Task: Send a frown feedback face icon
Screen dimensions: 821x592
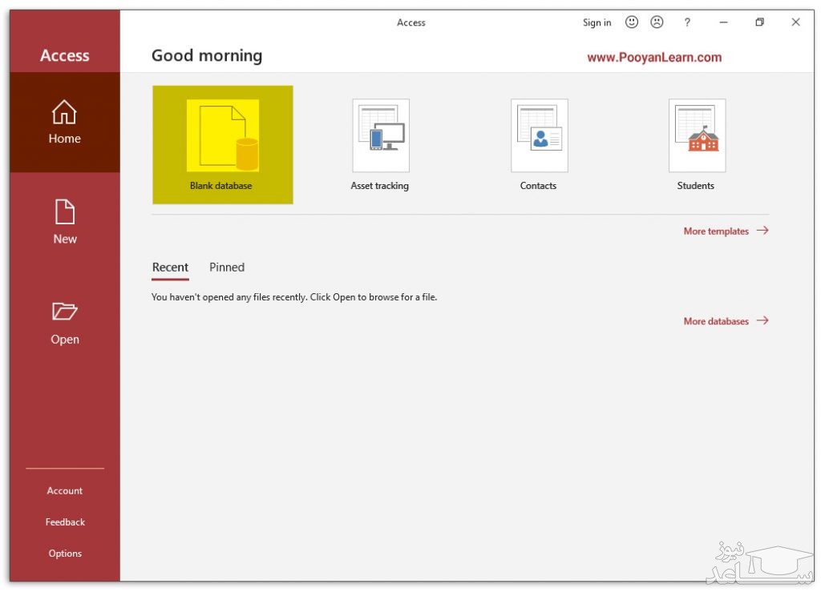Action: click(657, 22)
